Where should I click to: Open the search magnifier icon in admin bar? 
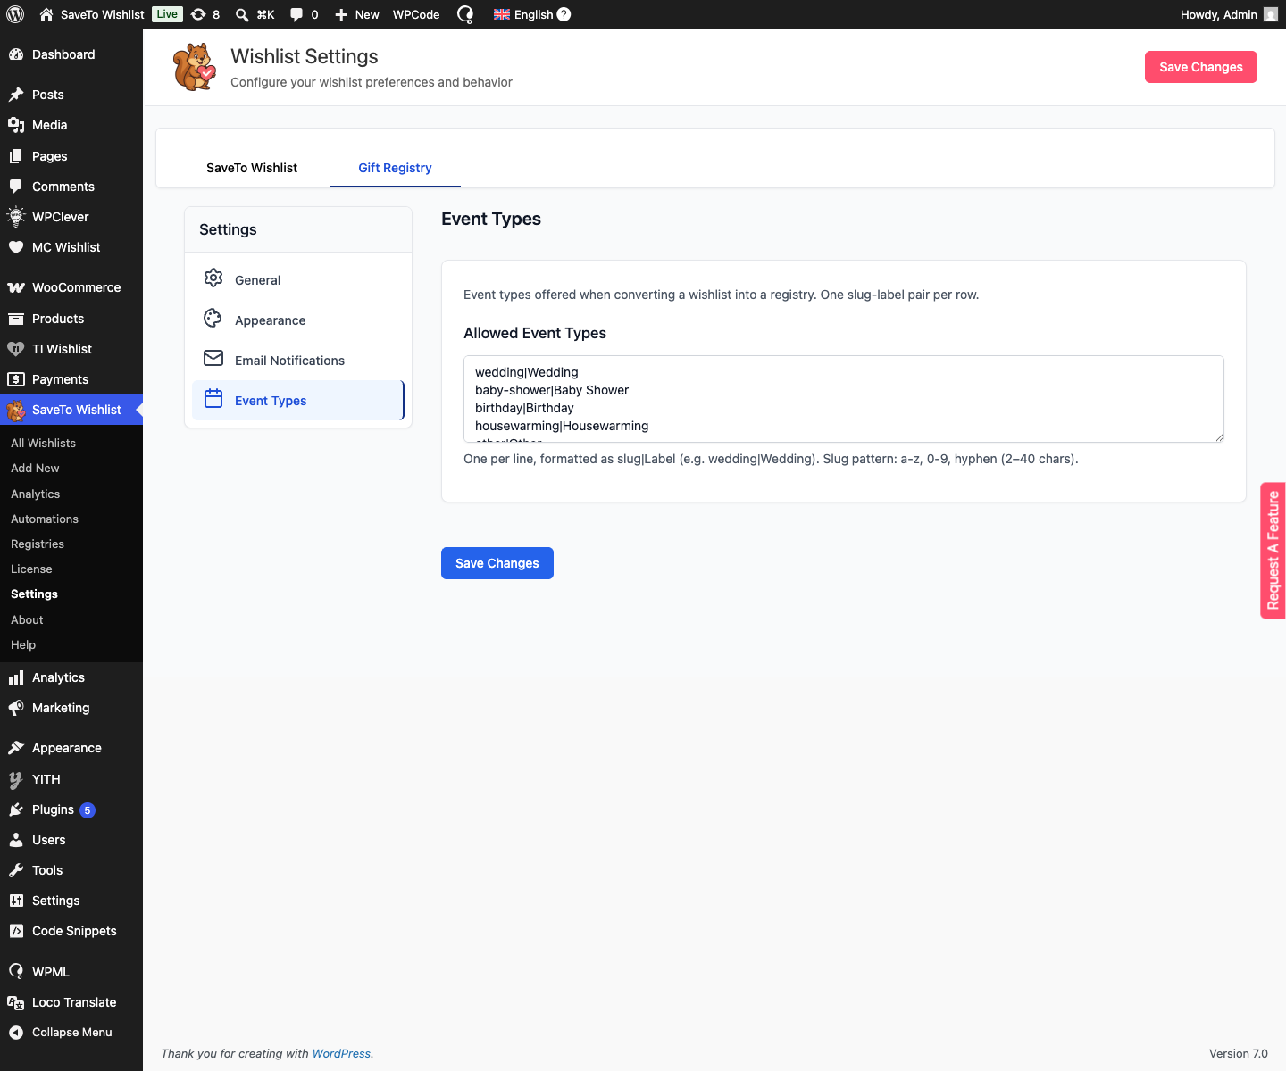tap(242, 14)
